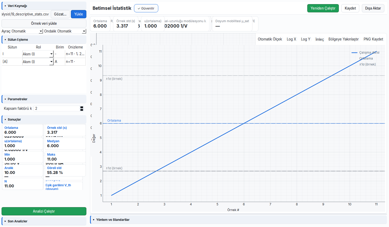Click the u(ortalama) top summary card
The image size is (389, 227).
tap(153, 24)
